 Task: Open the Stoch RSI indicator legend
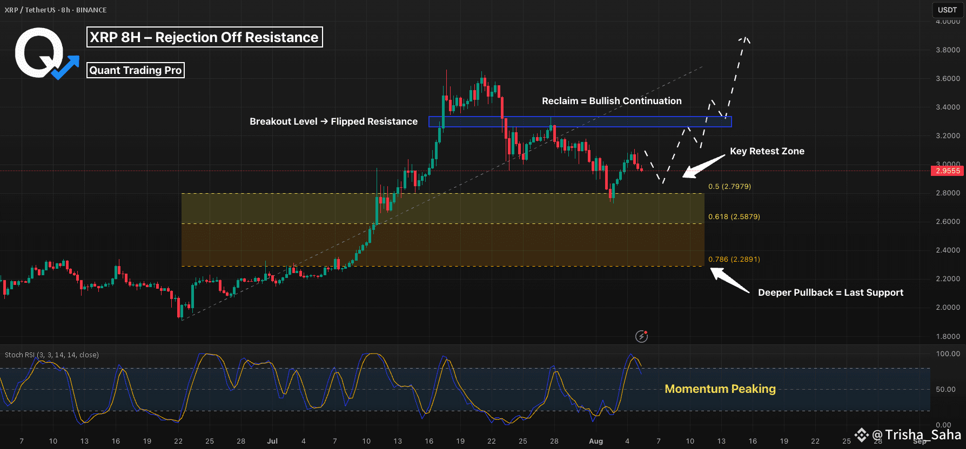click(x=52, y=355)
